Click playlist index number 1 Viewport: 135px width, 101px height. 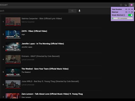(3, 22)
